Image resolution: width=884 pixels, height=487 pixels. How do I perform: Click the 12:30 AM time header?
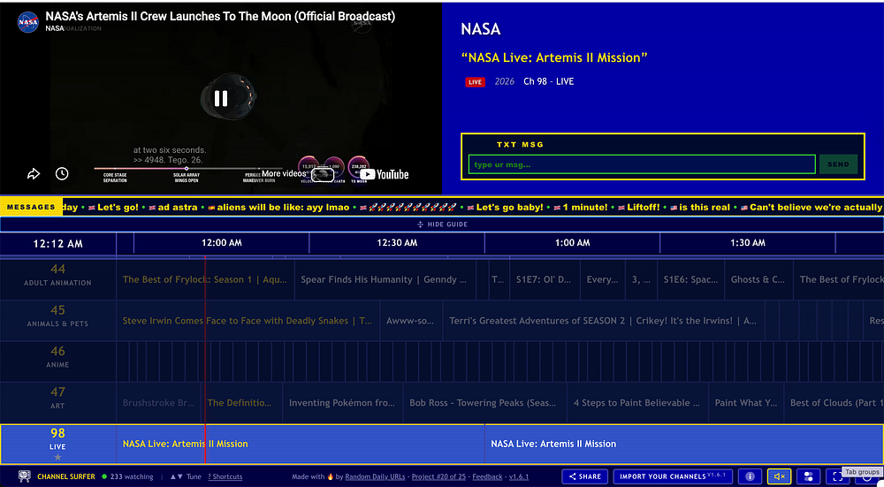tap(397, 243)
